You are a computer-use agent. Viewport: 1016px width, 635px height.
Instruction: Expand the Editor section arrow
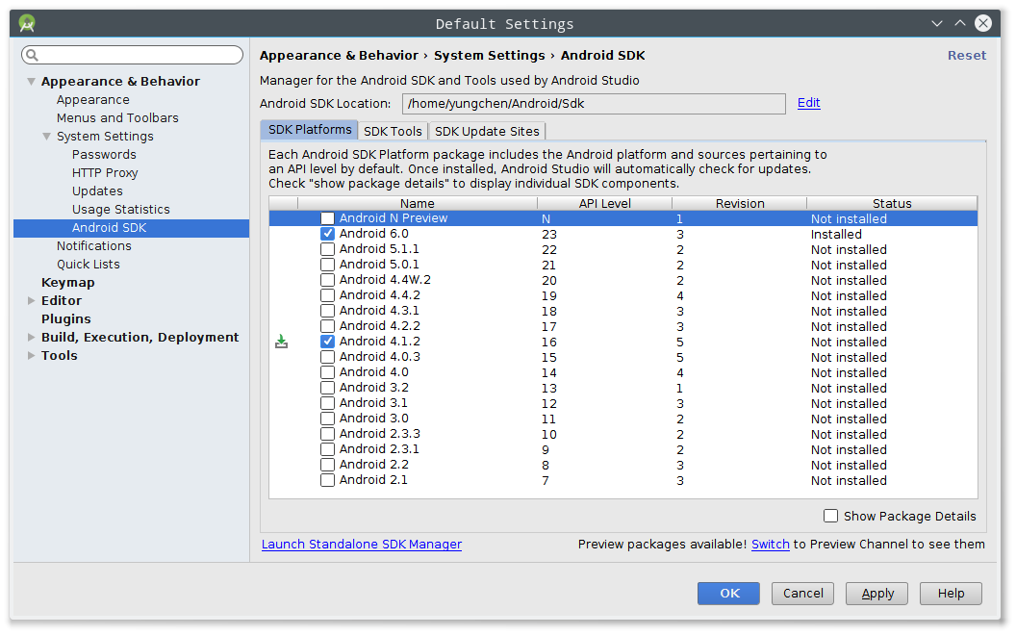click(x=31, y=300)
